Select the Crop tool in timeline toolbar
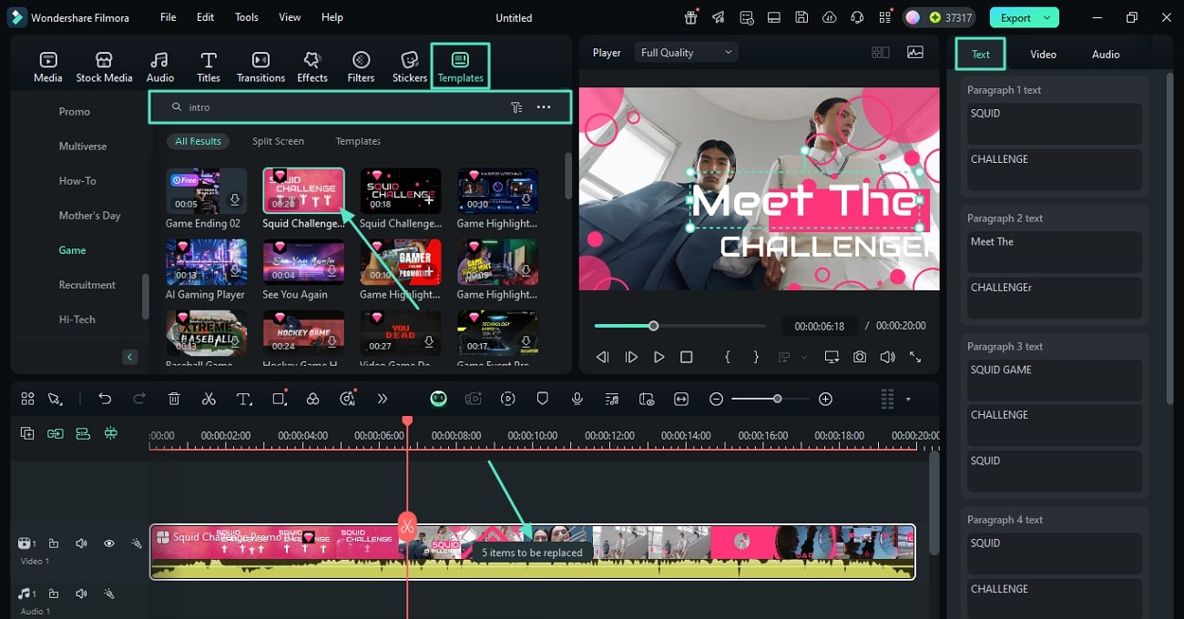Viewport: 1184px width, 619px height. pyautogui.click(x=280, y=399)
